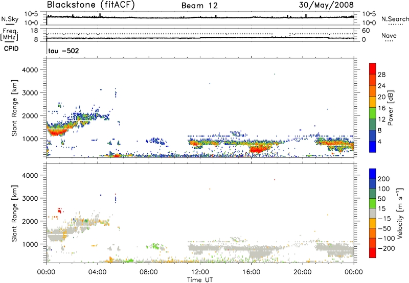Click the "100" velocity colorbar value

click(384, 189)
